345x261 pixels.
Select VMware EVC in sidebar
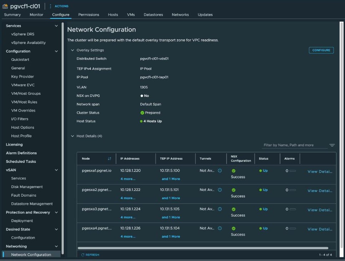point(23,85)
